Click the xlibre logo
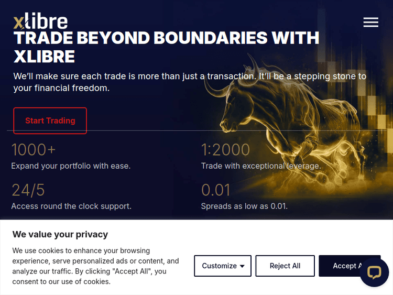Viewport: 393px width, 295px height. coord(40,21)
